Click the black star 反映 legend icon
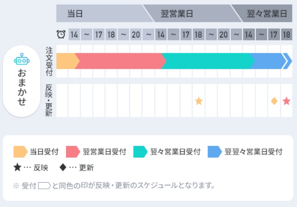Screen dimensions: 297x207 [x=17, y=167]
